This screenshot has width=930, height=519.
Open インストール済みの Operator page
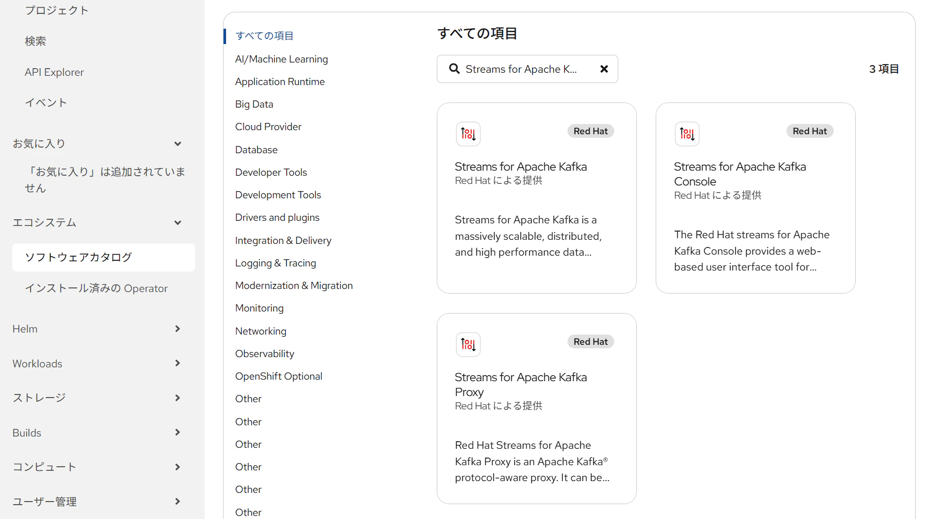coord(96,288)
